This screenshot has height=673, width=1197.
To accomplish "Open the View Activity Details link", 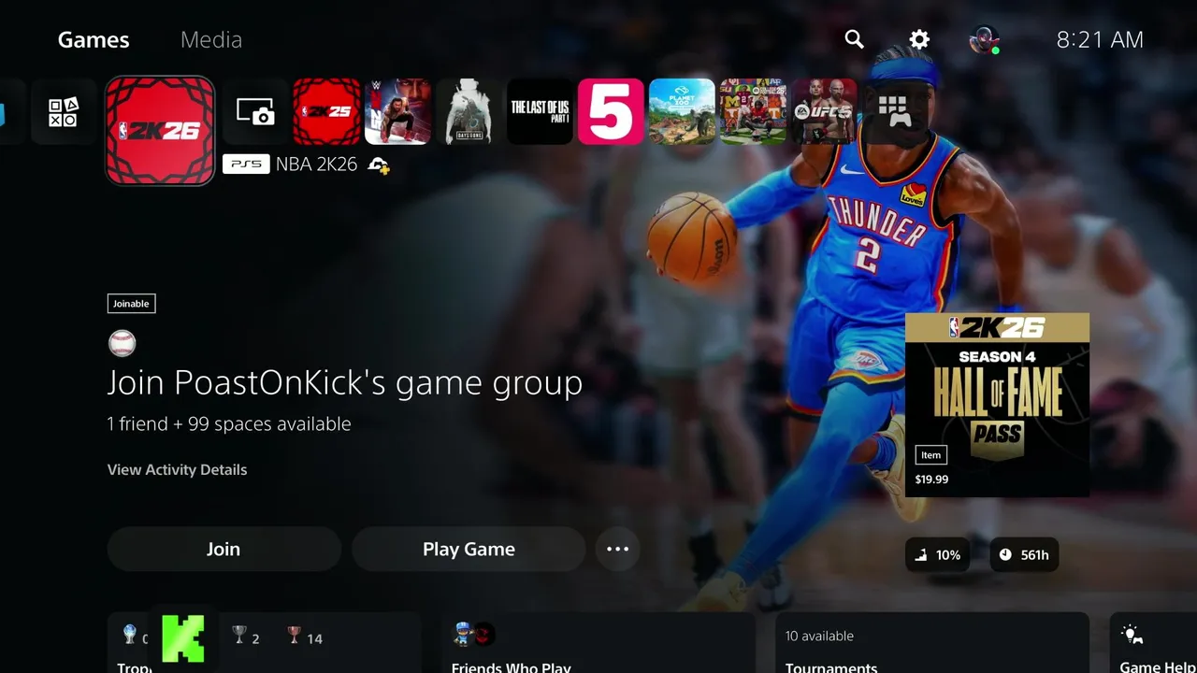I will coord(177,469).
